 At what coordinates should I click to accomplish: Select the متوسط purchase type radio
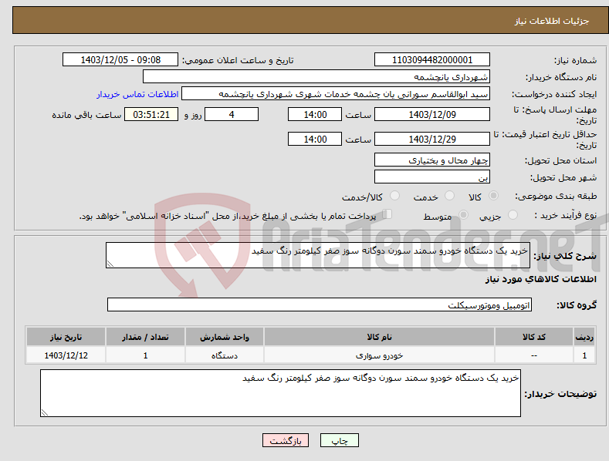point(463,214)
